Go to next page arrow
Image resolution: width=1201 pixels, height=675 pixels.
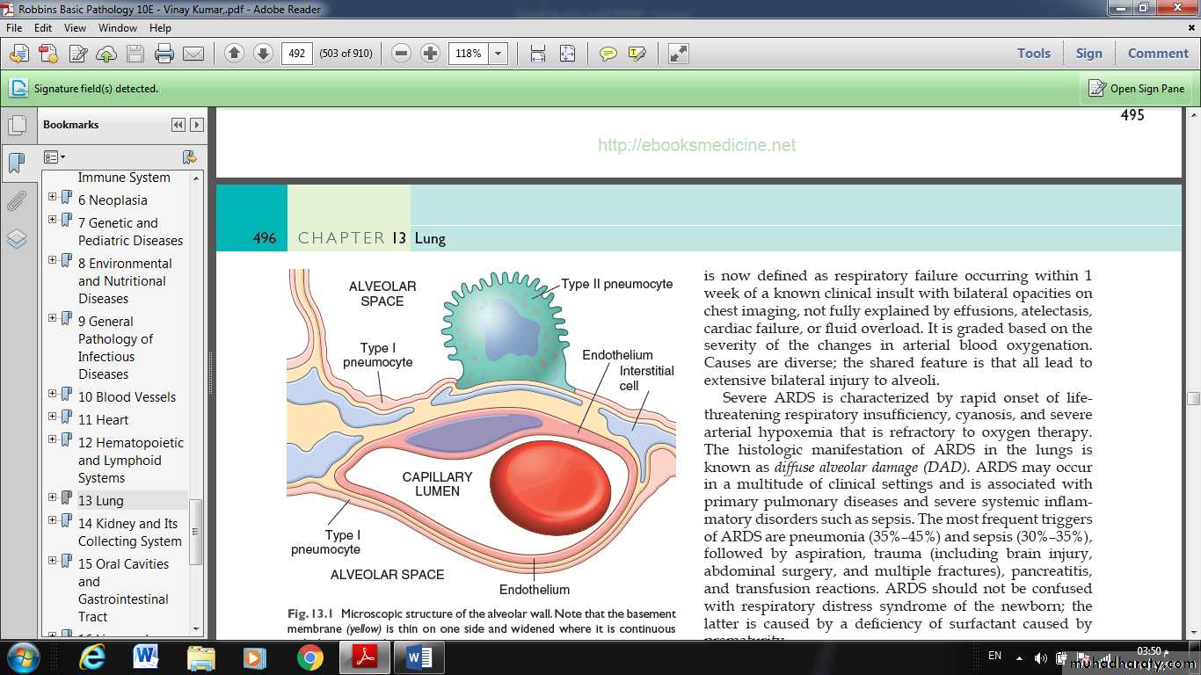click(x=263, y=54)
